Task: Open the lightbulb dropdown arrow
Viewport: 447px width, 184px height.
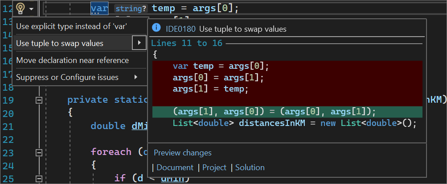Action: (x=31, y=9)
